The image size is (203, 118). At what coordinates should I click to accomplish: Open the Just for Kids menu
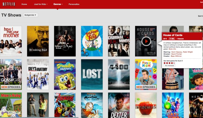pos(41,4)
